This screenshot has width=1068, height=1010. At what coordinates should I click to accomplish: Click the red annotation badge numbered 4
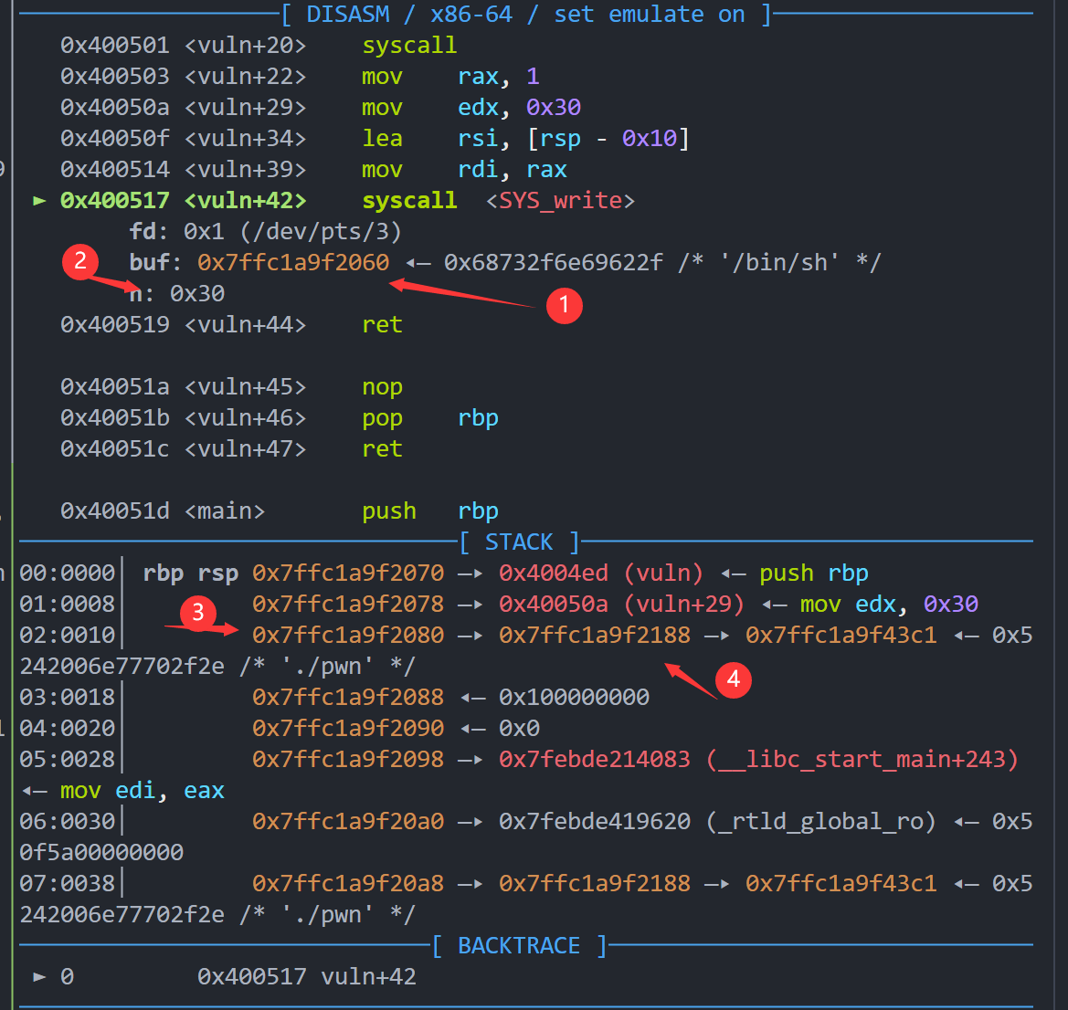point(732,680)
